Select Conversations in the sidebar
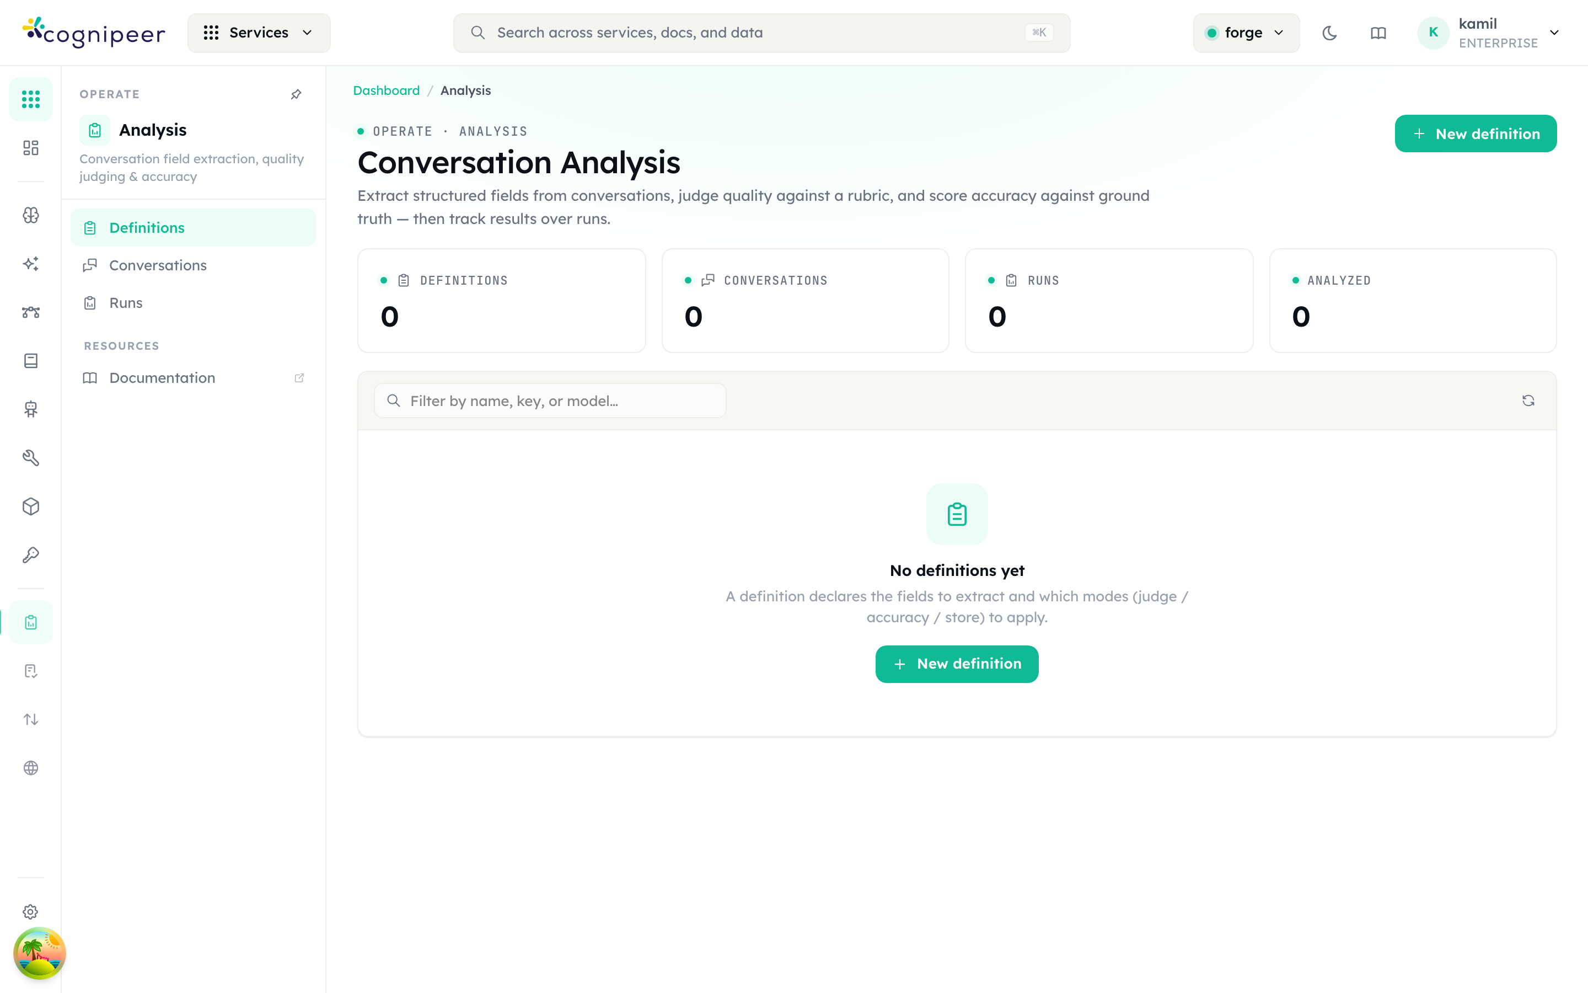 coord(193,265)
